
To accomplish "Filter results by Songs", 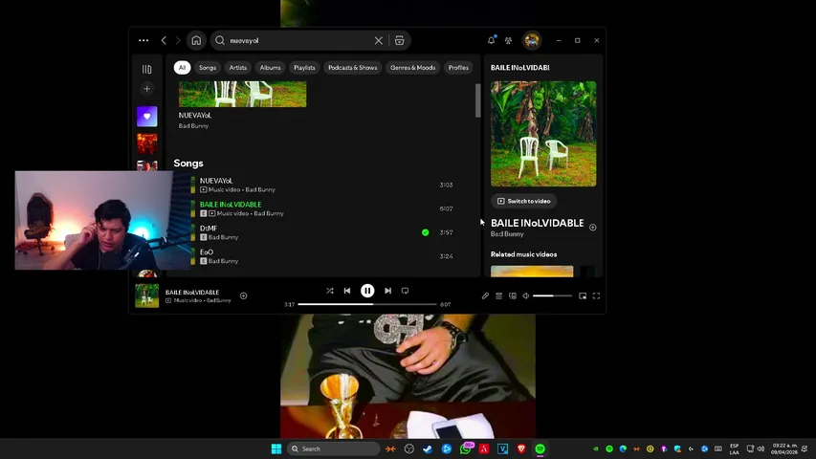I will pos(208,68).
